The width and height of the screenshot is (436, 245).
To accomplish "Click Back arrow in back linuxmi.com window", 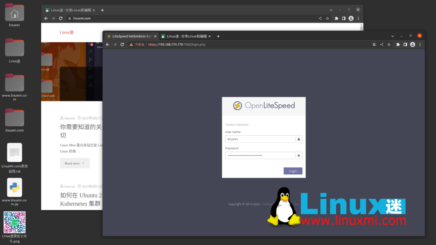I will (46, 18).
